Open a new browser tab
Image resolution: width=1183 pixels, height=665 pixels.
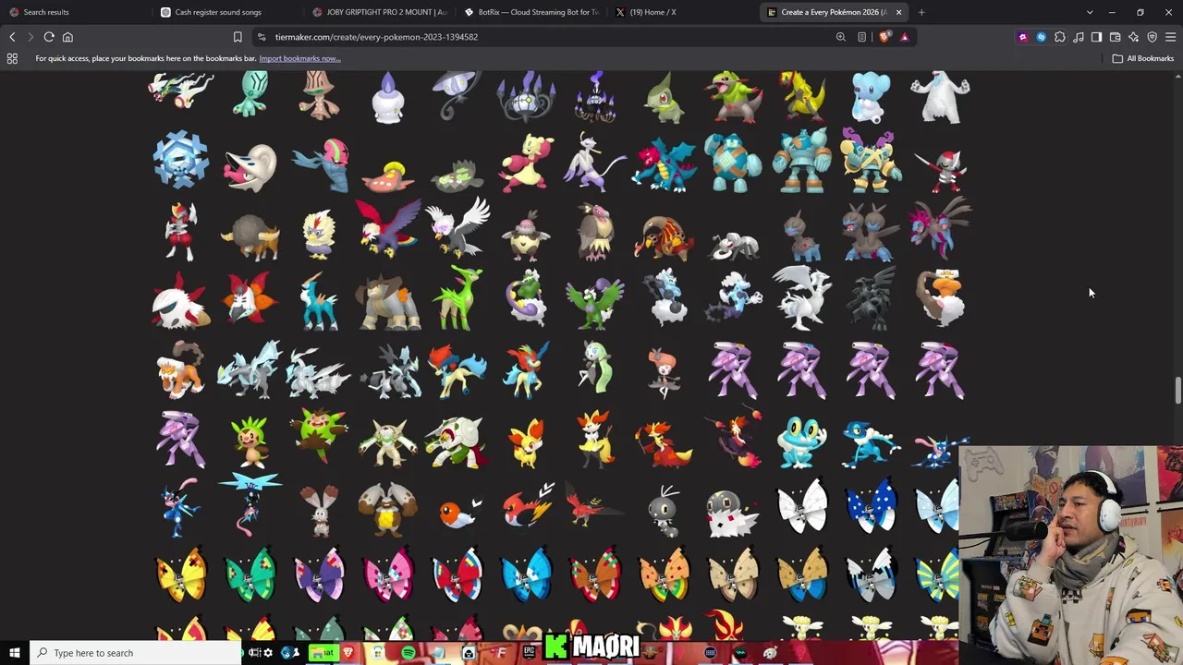click(921, 12)
